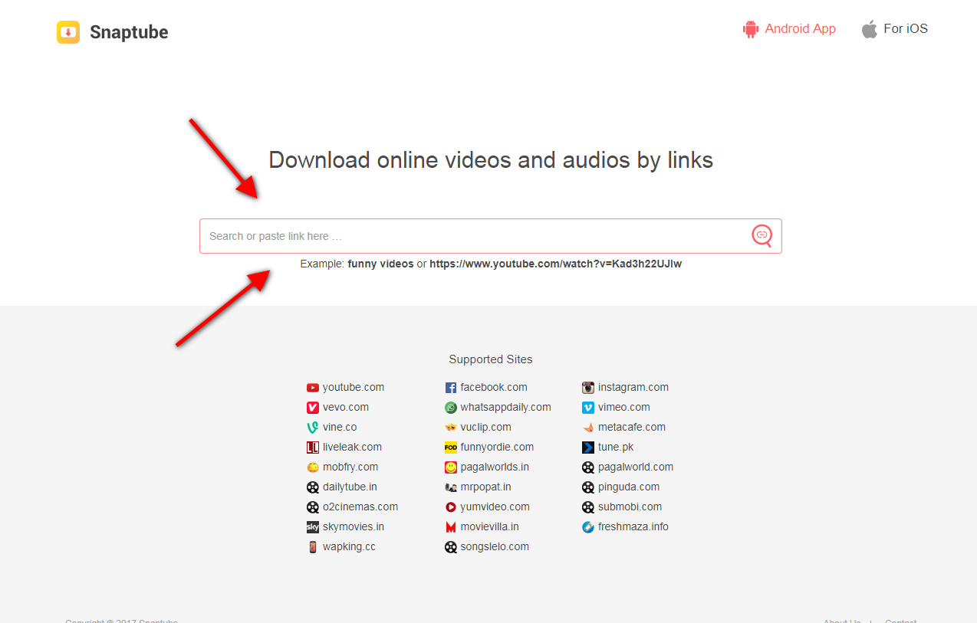Click the freshmaza.info blue icon
The height and width of the screenshot is (623, 977).
coord(588,527)
